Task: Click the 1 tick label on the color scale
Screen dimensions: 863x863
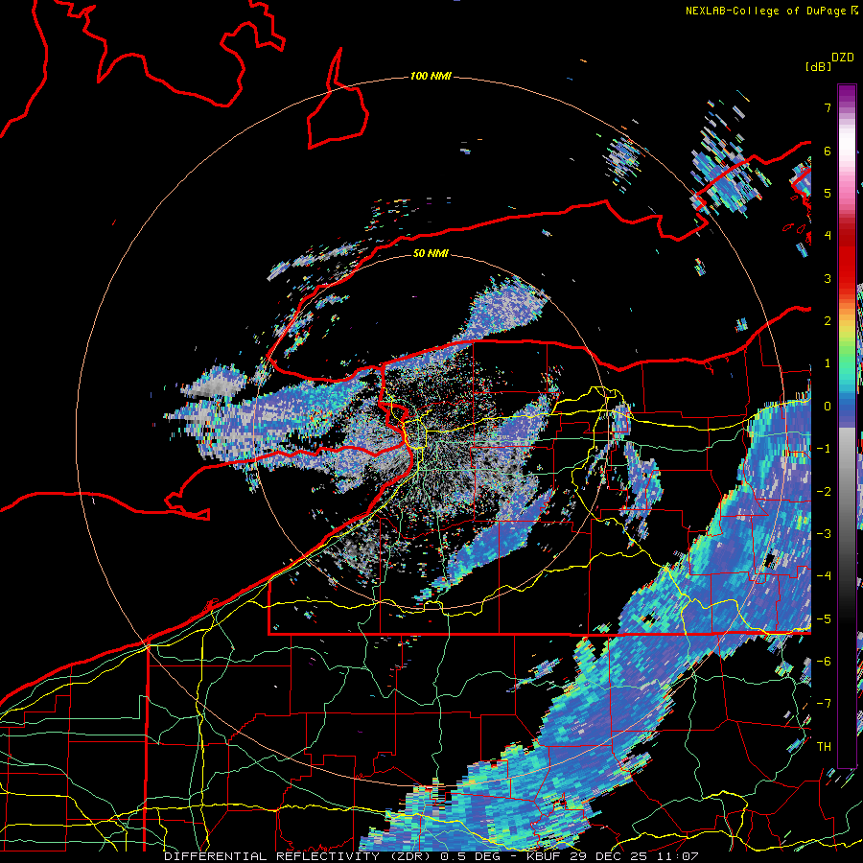Action: (828, 363)
